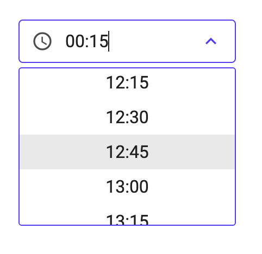262x254 pixels.
Task: Click empty space inside the time input box
Action: click(x=156, y=41)
